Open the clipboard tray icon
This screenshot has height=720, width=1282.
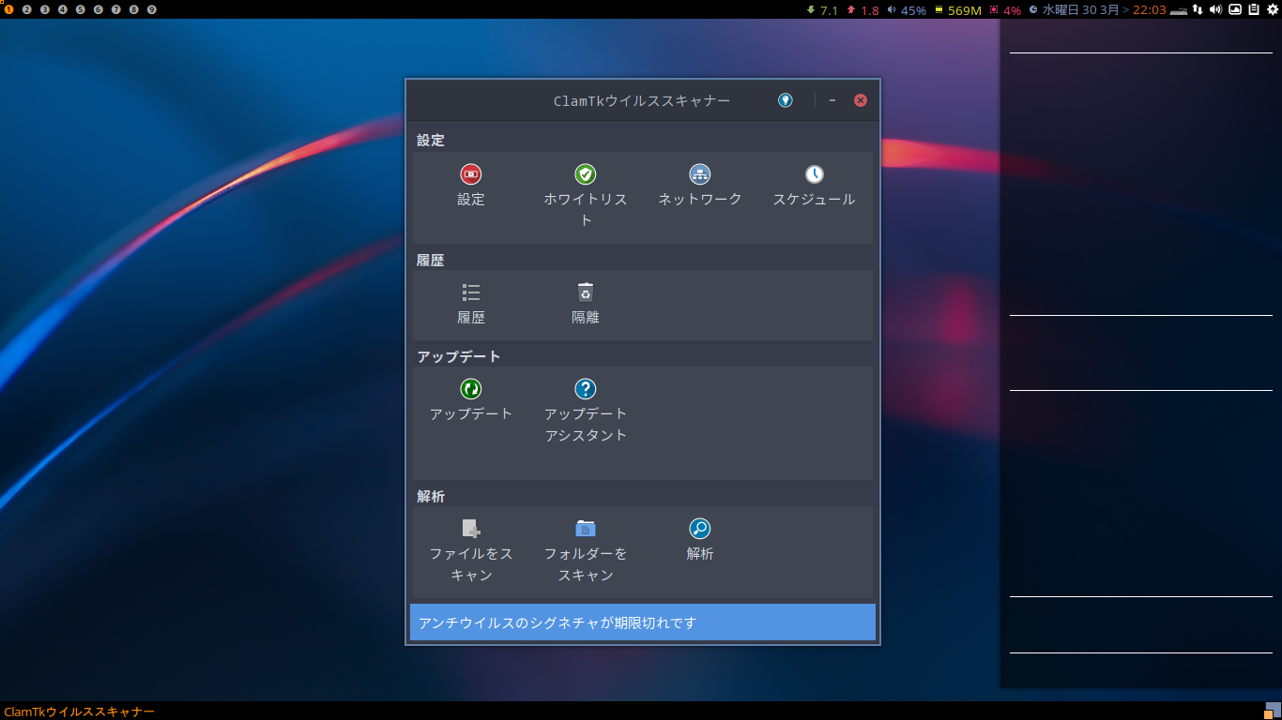click(1254, 9)
